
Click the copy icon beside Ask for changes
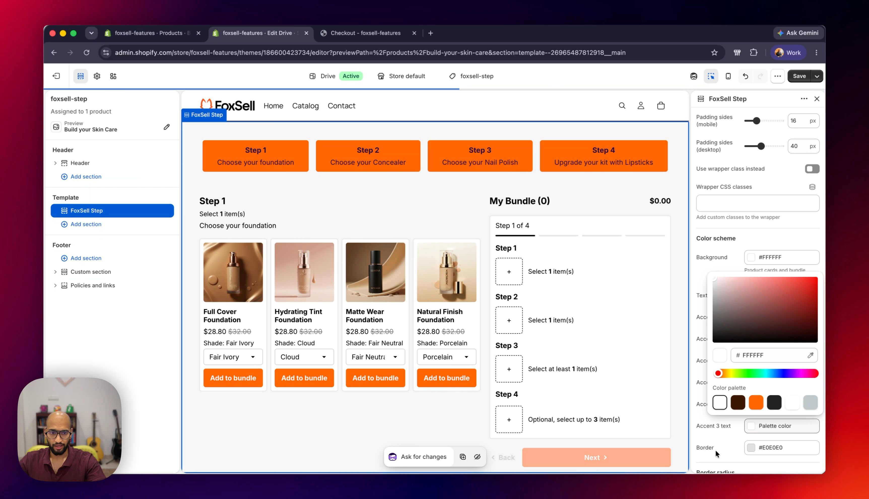point(463,457)
